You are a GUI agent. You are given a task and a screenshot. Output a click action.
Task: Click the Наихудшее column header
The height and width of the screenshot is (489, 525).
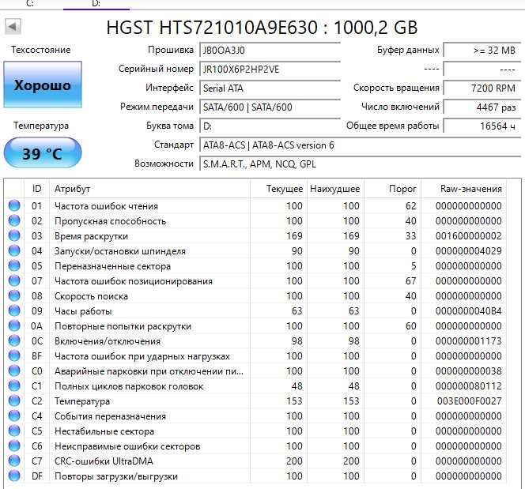click(335, 189)
